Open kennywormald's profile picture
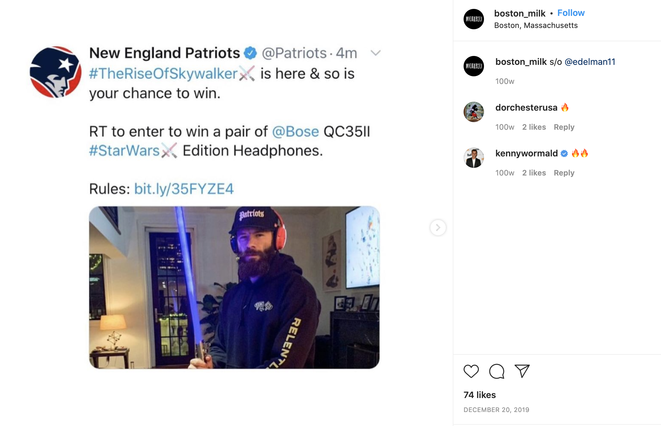Viewport: 661px width, 426px height. coord(473,158)
